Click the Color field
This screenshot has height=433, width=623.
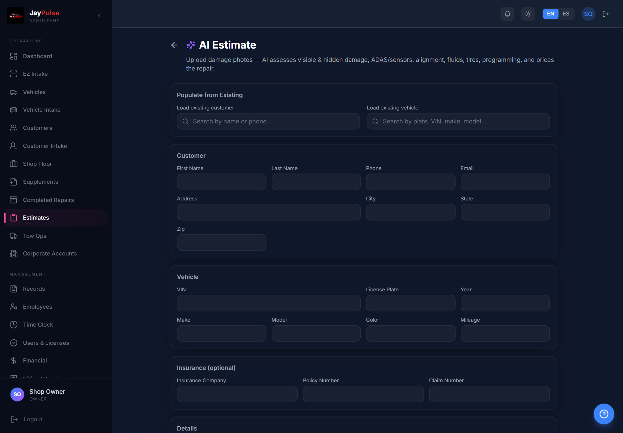tap(410, 333)
